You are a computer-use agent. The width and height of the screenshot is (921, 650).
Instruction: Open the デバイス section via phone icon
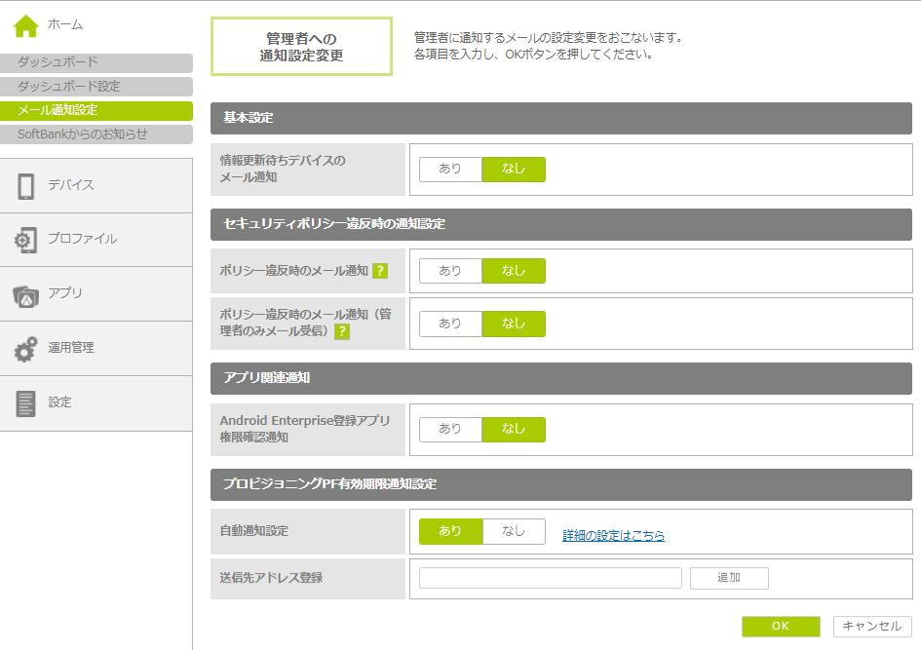pos(26,186)
